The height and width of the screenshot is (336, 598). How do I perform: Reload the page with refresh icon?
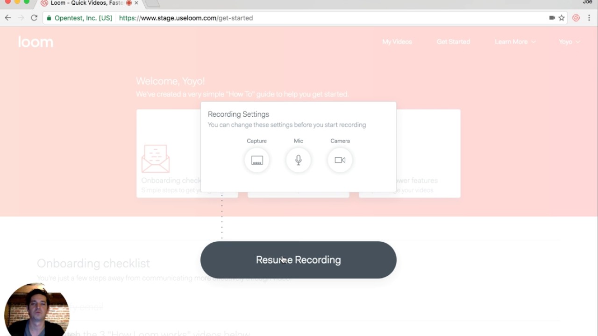coord(34,18)
